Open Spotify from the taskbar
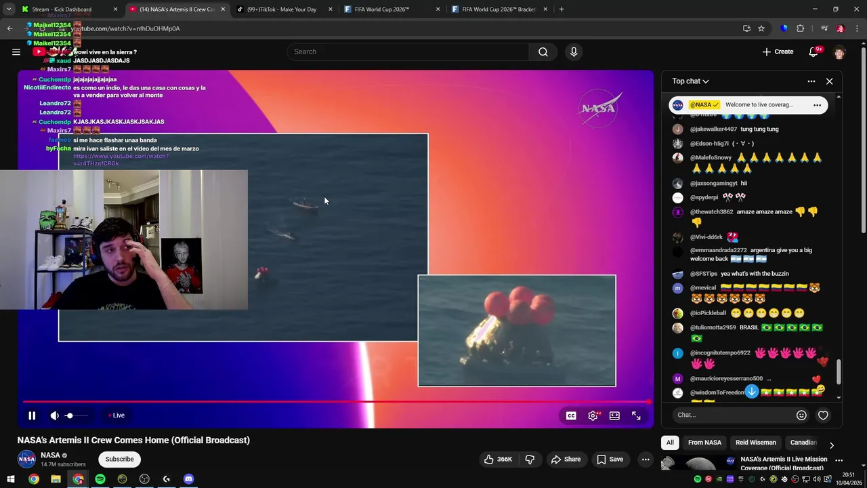 tap(100, 479)
